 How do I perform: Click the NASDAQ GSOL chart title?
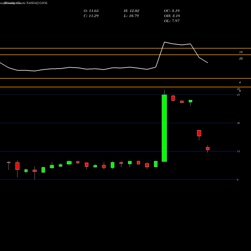click(36, 3)
